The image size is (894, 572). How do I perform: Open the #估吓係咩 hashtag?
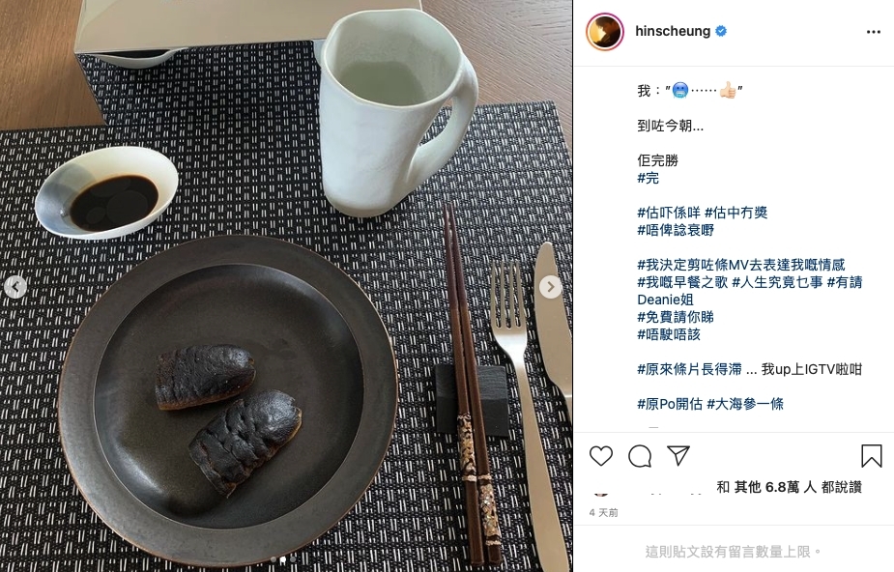pyautogui.click(x=669, y=214)
